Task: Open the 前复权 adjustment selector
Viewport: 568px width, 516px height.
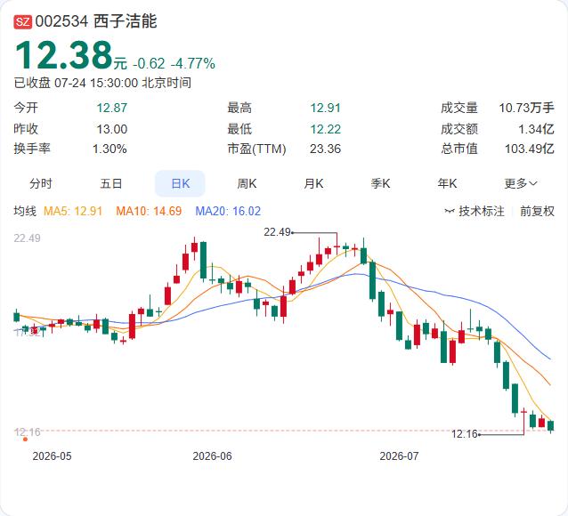Action: click(537, 211)
